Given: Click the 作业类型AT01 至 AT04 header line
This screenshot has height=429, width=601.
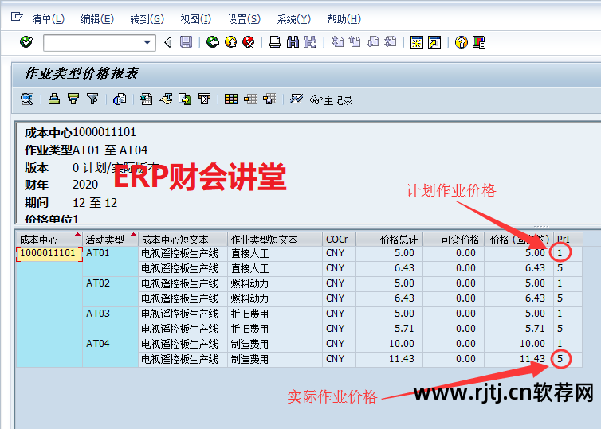Looking at the screenshot, I should [86, 150].
